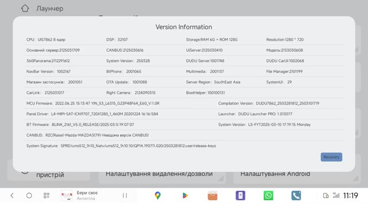Open the album art thumbnail of current song
The height and width of the screenshot is (207, 368).
67,195
